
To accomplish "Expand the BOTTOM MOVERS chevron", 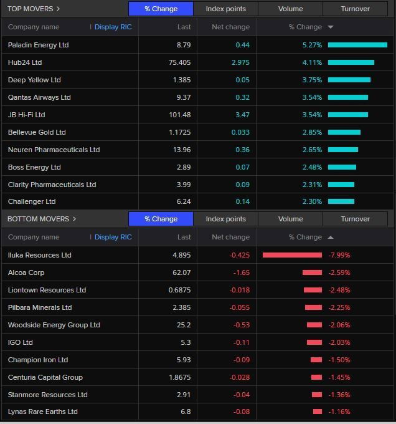I will pos(74,219).
